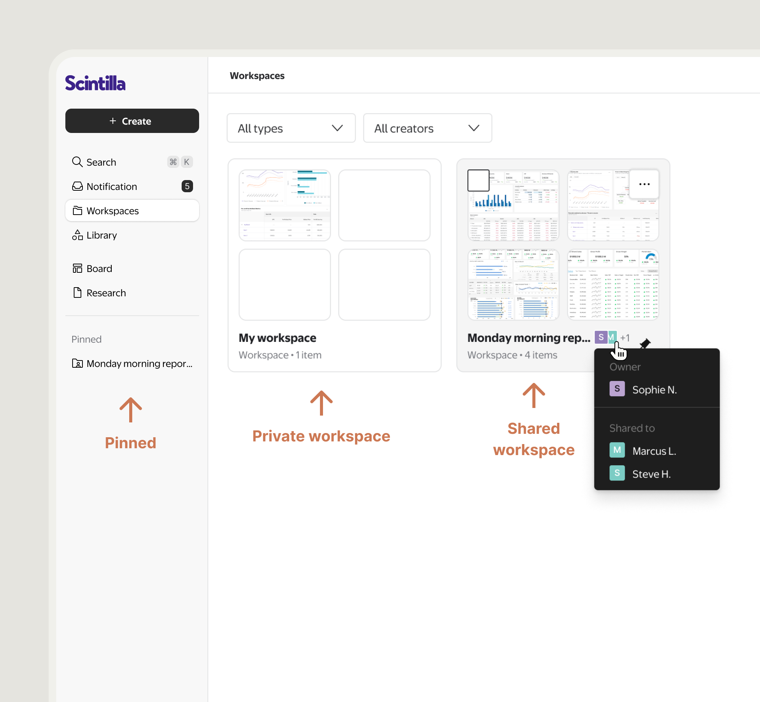Open the All types dropdown
760x702 pixels.
click(291, 128)
